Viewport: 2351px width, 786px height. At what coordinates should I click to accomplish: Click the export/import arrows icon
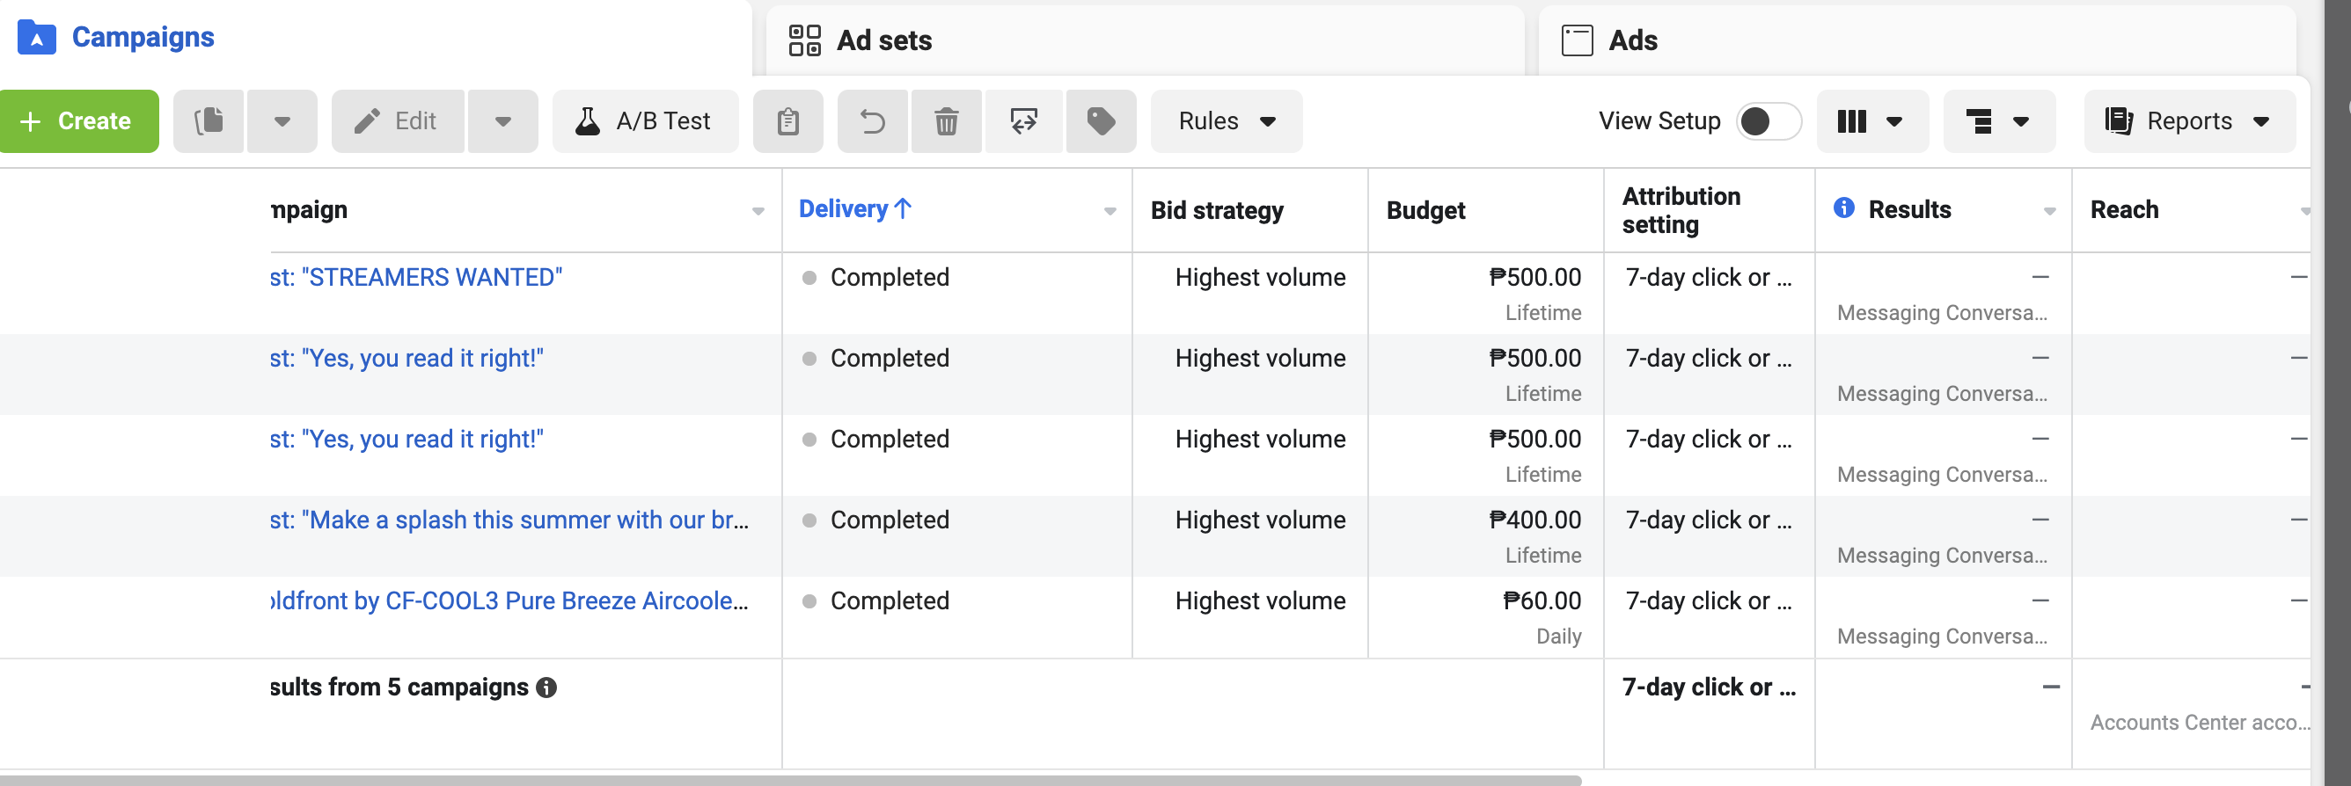(1024, 121)
